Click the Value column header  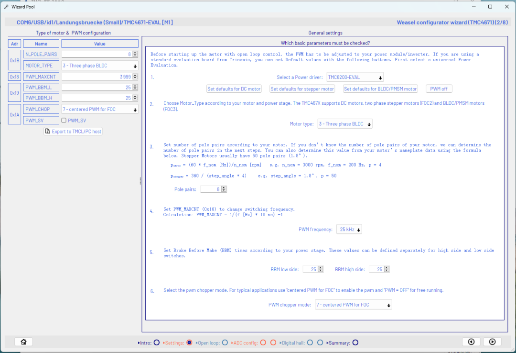point(100,44)
